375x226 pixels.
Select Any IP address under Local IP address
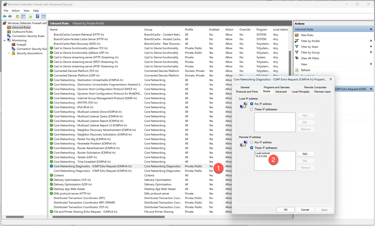[252, 104]
